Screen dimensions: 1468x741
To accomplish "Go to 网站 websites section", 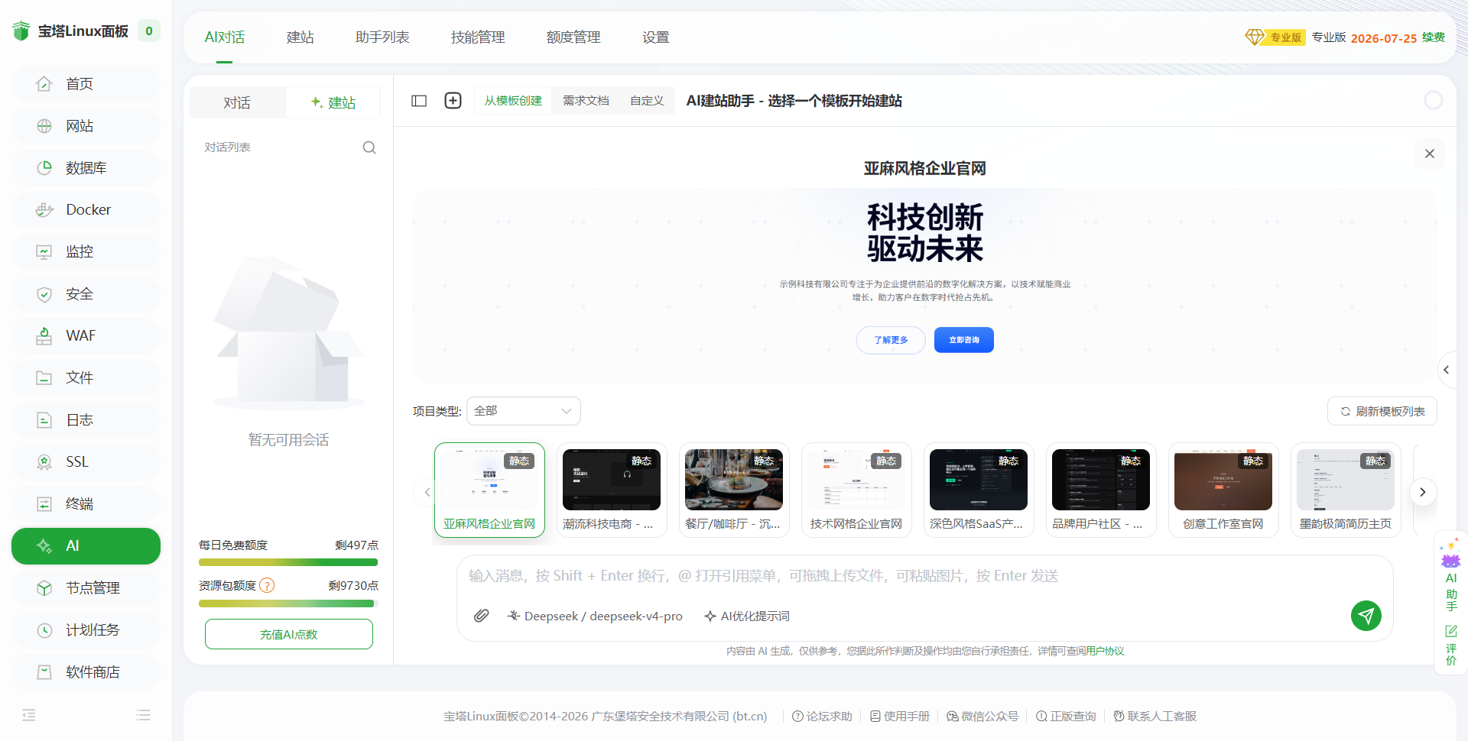I will point(86,126).
